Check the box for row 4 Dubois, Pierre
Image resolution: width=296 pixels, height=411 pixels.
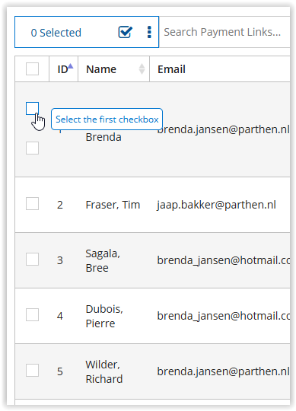32,315
